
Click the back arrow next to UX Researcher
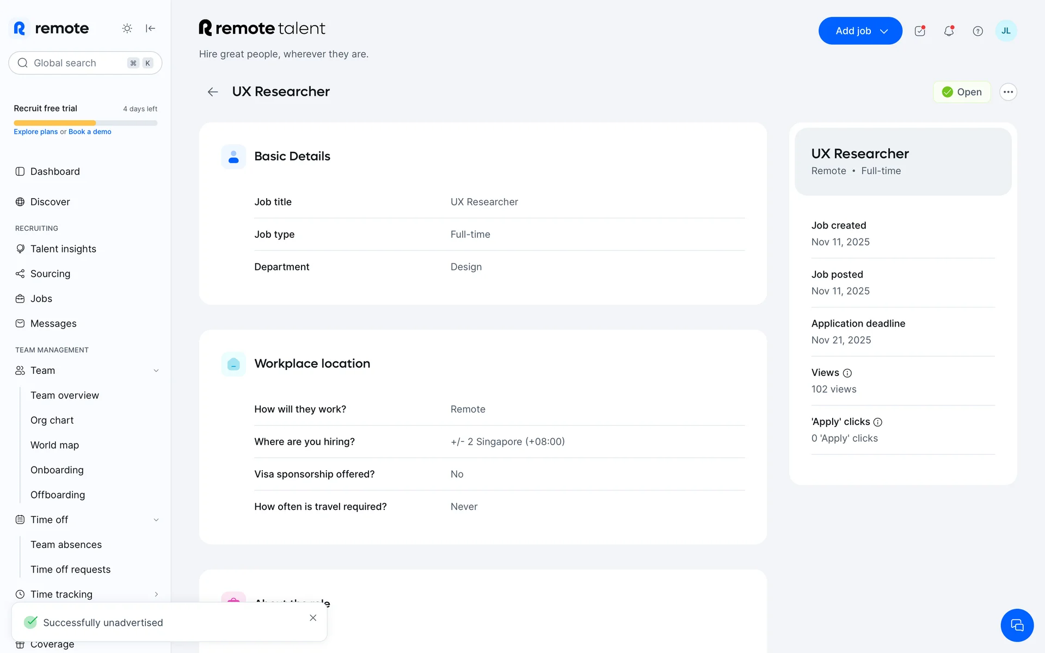213,92
